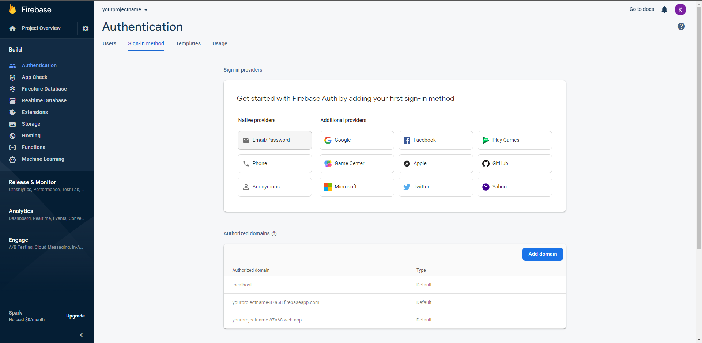The width and height of the screenshot is (702, 343).
Task: Select Email/Password provider
Action: (275, 140)
